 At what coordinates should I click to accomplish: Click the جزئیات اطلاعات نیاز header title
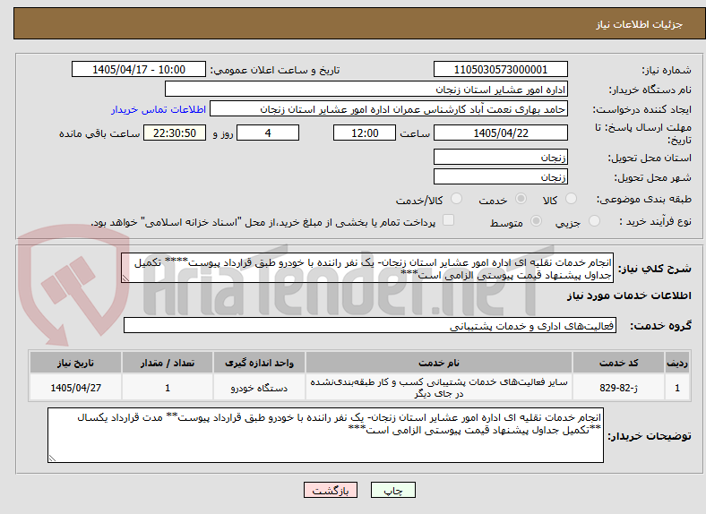pos(640,24)
